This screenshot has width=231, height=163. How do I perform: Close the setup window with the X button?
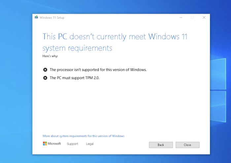click(204, 17)
